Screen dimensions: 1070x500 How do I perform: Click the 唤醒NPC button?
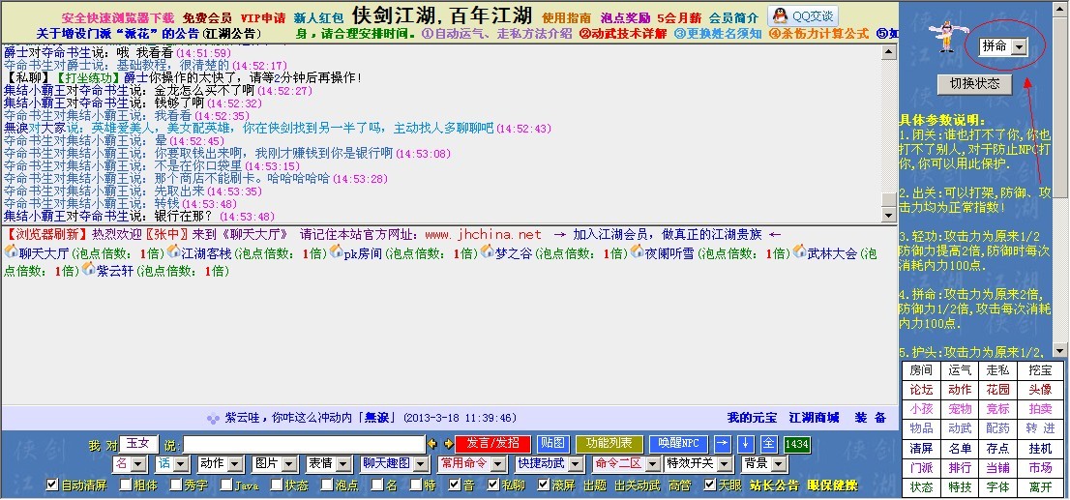click(x=678, y=444)
